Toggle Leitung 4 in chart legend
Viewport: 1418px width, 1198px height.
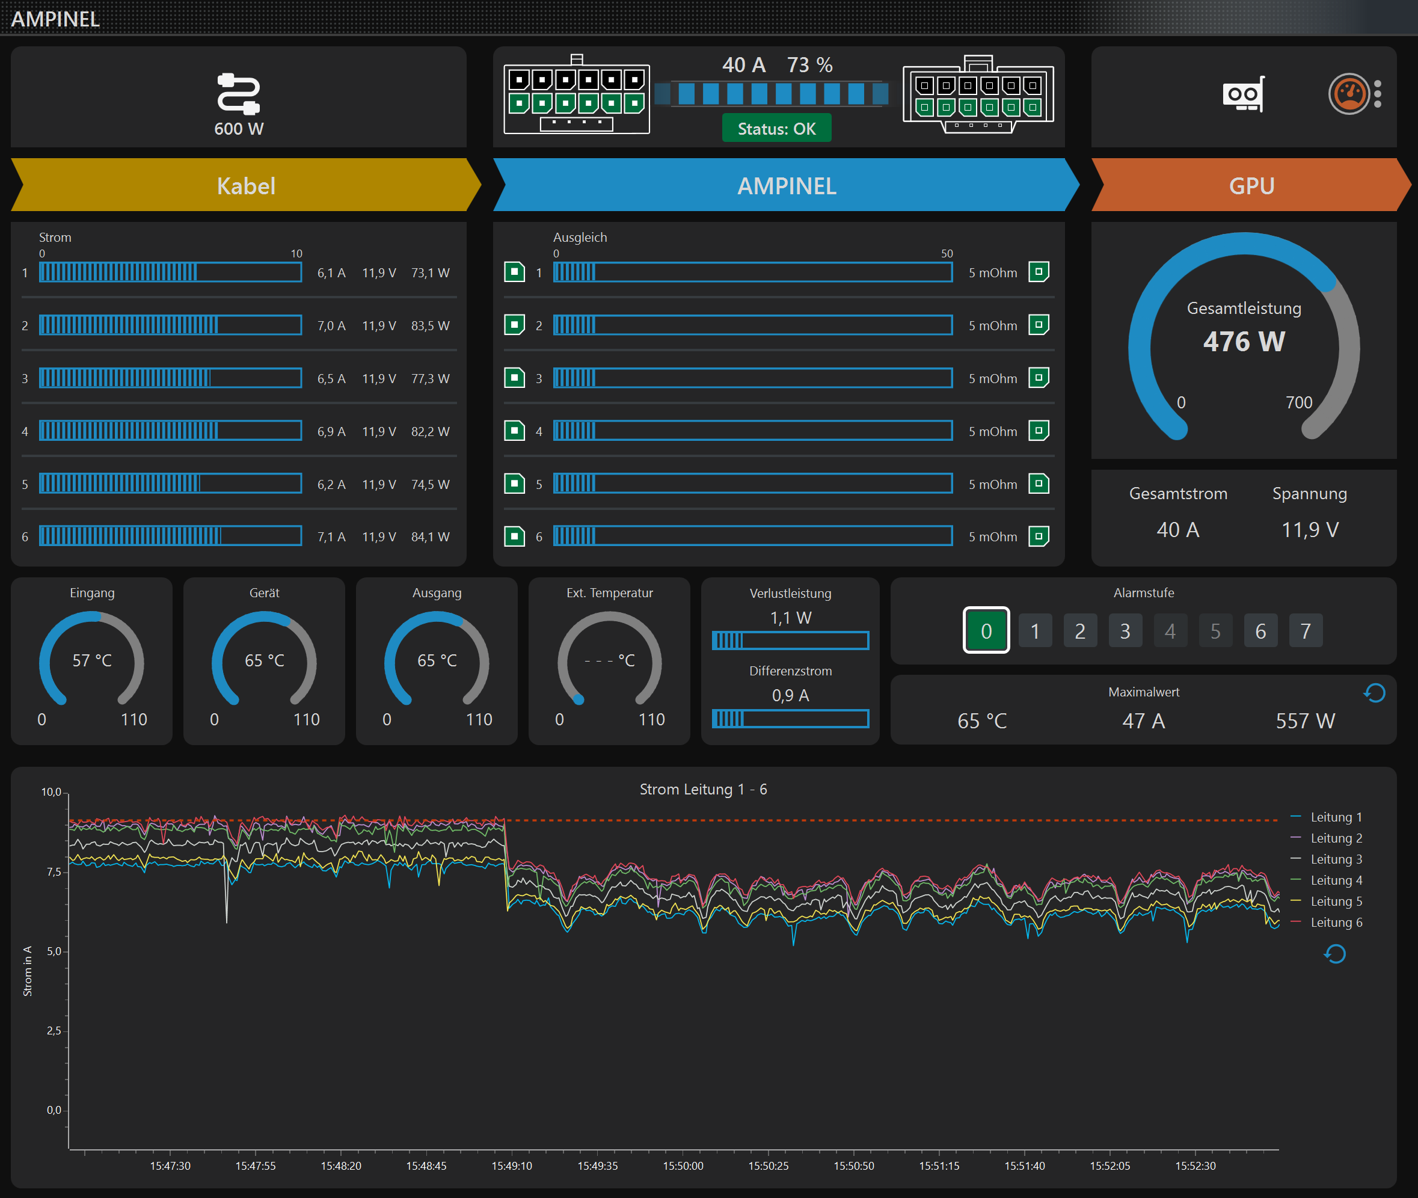1327,880
